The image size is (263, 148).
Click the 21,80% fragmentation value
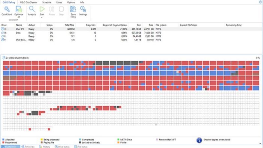click(124, 29)
